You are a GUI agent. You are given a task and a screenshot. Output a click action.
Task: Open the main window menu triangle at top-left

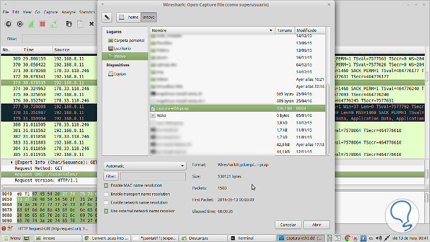tap(5, 5)
